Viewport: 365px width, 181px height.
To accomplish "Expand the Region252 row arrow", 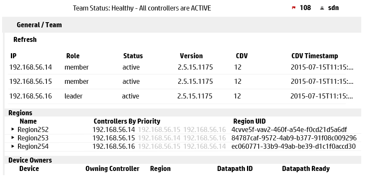I will [x=13, y=129].
